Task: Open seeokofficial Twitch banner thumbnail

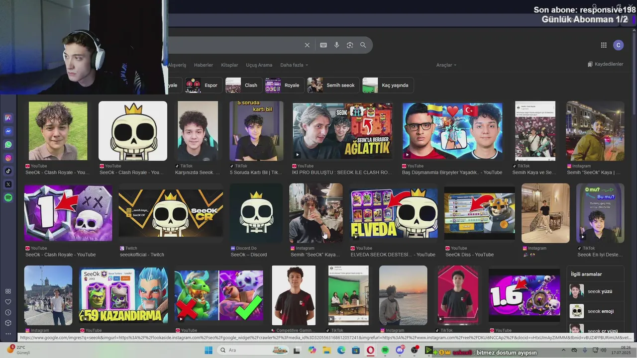Action: click(171, 213)
